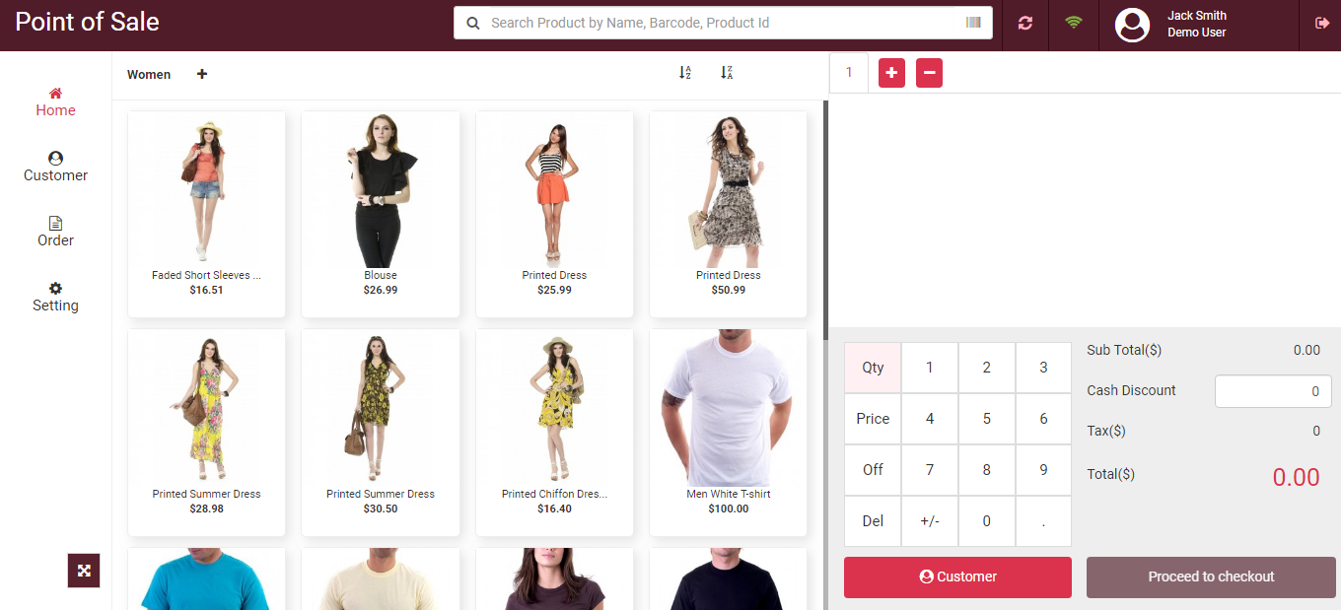Add Printed Dress $50.99 to cart
This screenshot has width=1341, height=610.
coord(729,215)
